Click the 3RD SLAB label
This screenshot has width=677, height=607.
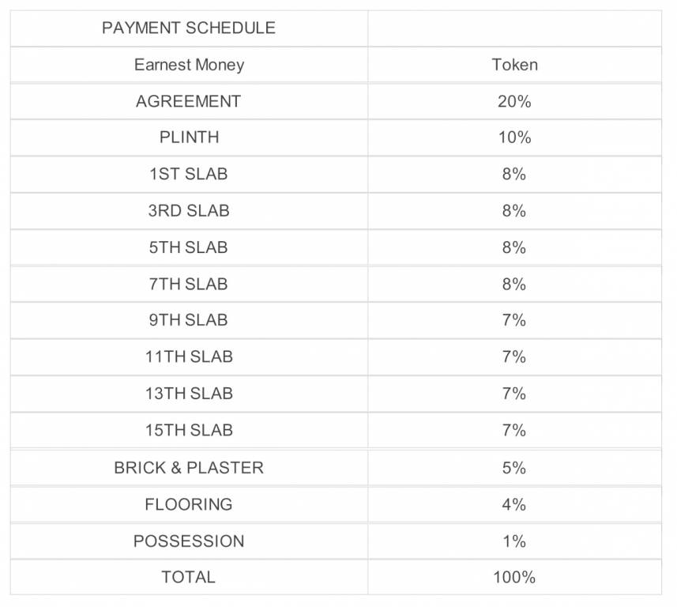tap(189, 211)
